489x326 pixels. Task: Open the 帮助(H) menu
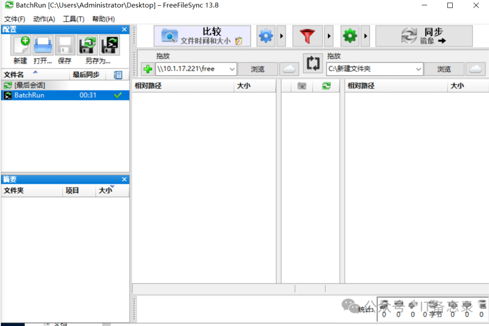(x=104, y=19)
